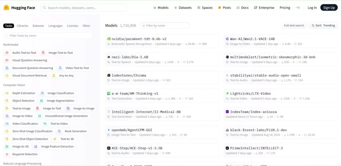341x166 pixels.
Task: Click the Image Classification task icon
Action: click(x=42, y=93)
